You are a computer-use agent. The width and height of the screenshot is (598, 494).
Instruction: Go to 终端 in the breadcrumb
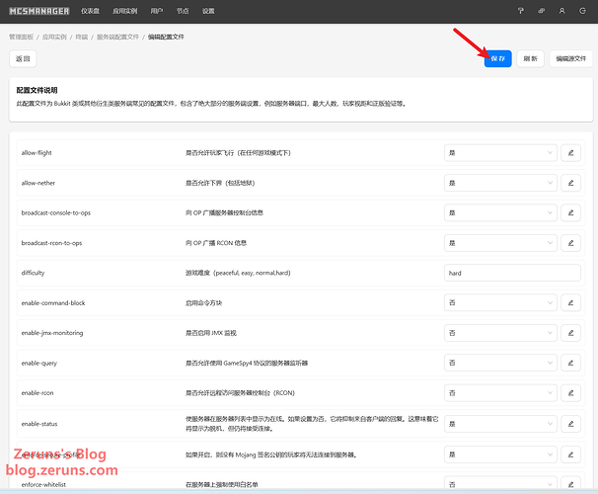pos(82,37)
